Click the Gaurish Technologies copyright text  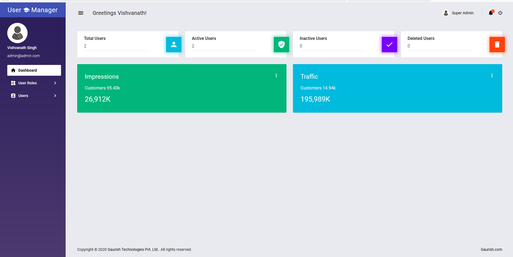[x=133, y=249]
